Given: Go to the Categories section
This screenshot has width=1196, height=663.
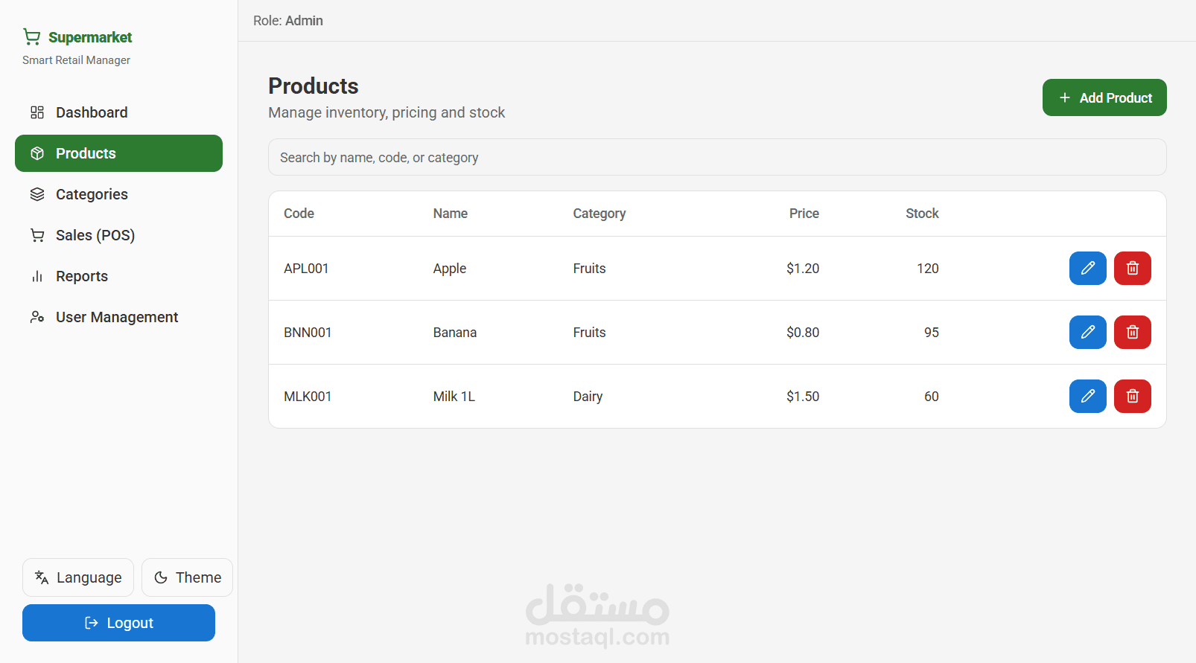Looking at the screenshot, I should [x=92, y=194].
